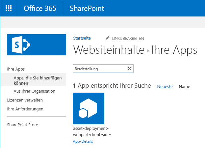Viewport: 205px width, 148px height.
Task: Click the '1 App entspricht Ihrer Suche' heading
Action: [x=112, y=86]
